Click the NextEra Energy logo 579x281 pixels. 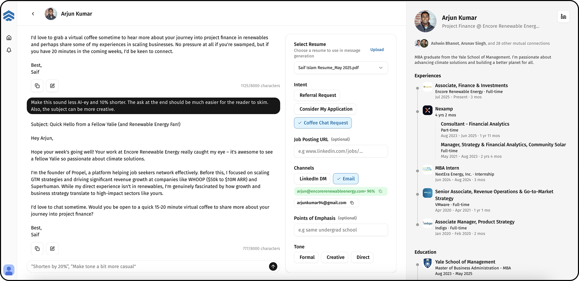[x=427, y=169]
